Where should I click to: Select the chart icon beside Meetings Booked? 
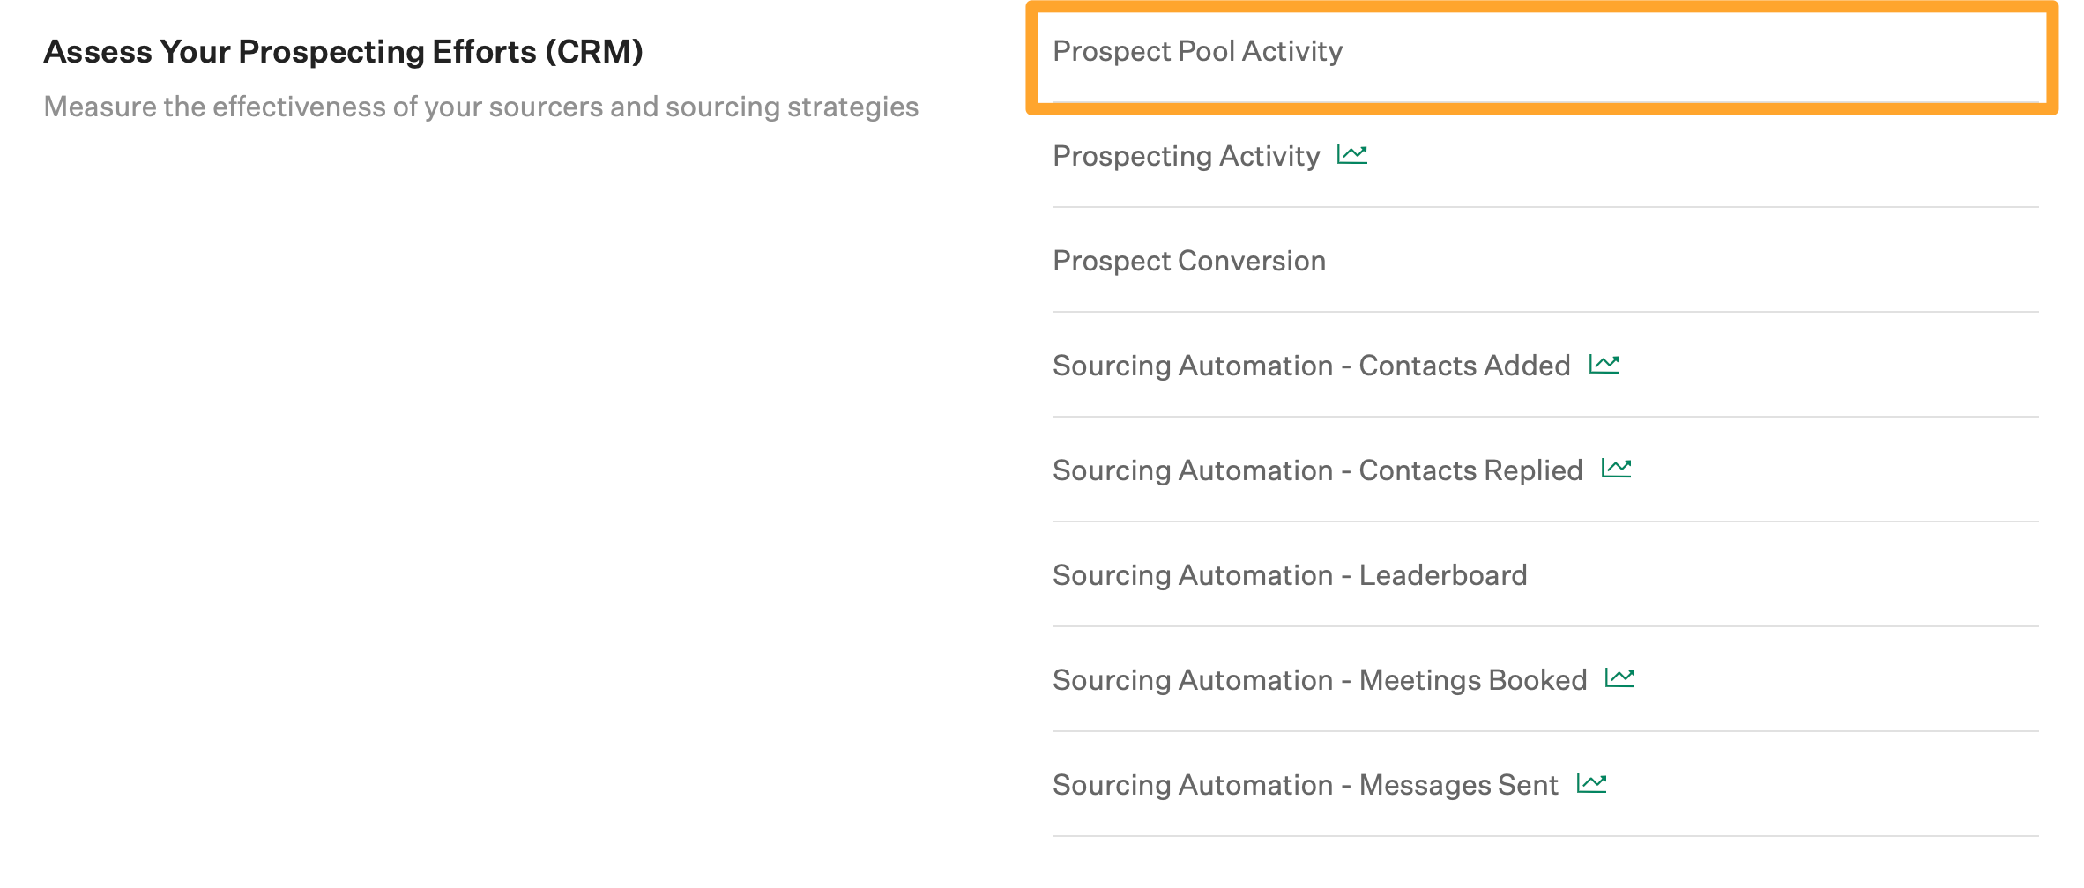pos(1620,677)
